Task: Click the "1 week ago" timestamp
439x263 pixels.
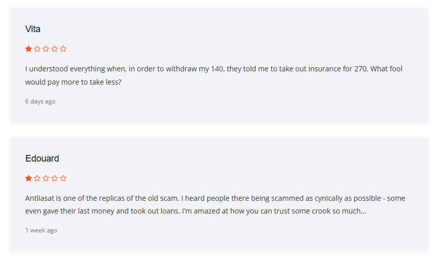Action: click(41, 230)
